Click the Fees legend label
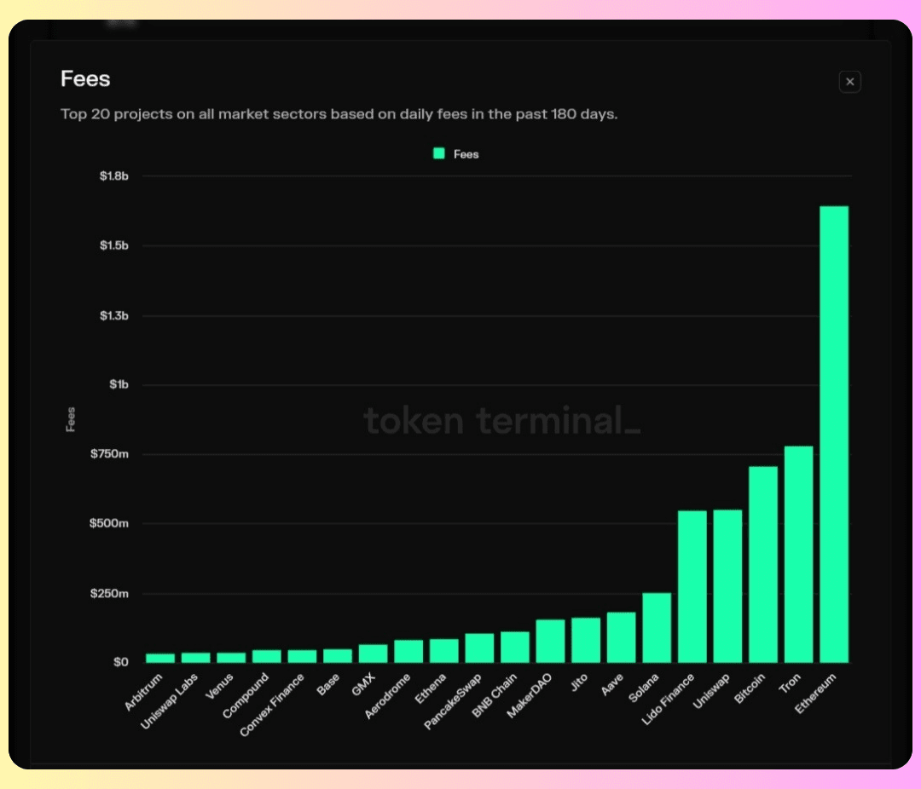The width and height of the screenshot is (921, 789). click(466, 154)
